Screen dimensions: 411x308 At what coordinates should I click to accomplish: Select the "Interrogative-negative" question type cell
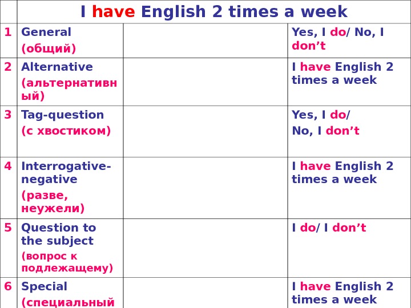click(70, 187)
